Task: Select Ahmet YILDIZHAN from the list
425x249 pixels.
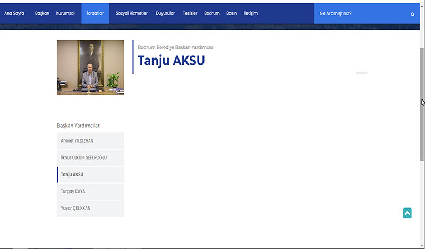Action: 90,141
